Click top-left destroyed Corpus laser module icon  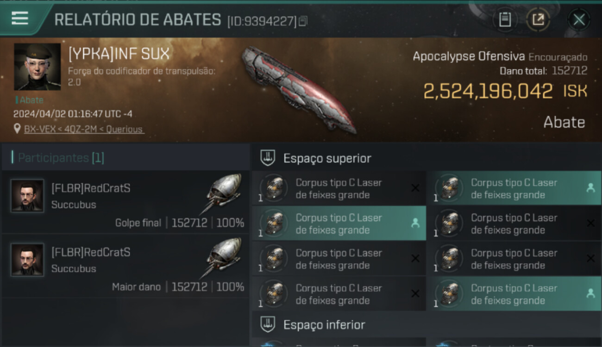tap(274, 188)
